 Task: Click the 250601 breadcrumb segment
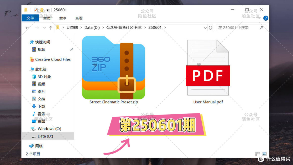coord(155,27)
